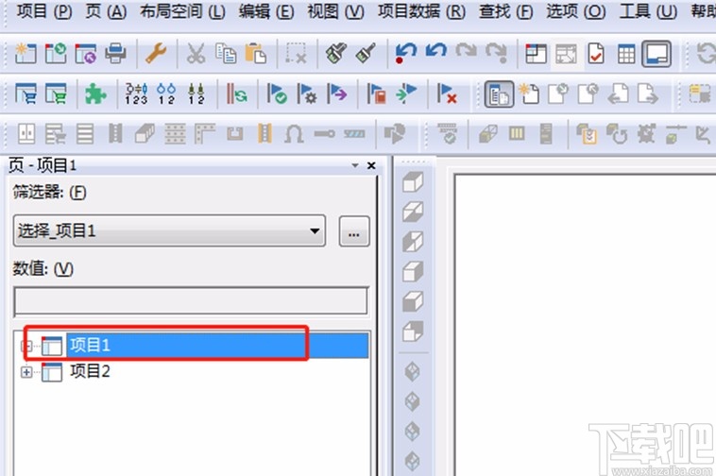Open the page navigator panel menu arrow

[x=355, y=165]
